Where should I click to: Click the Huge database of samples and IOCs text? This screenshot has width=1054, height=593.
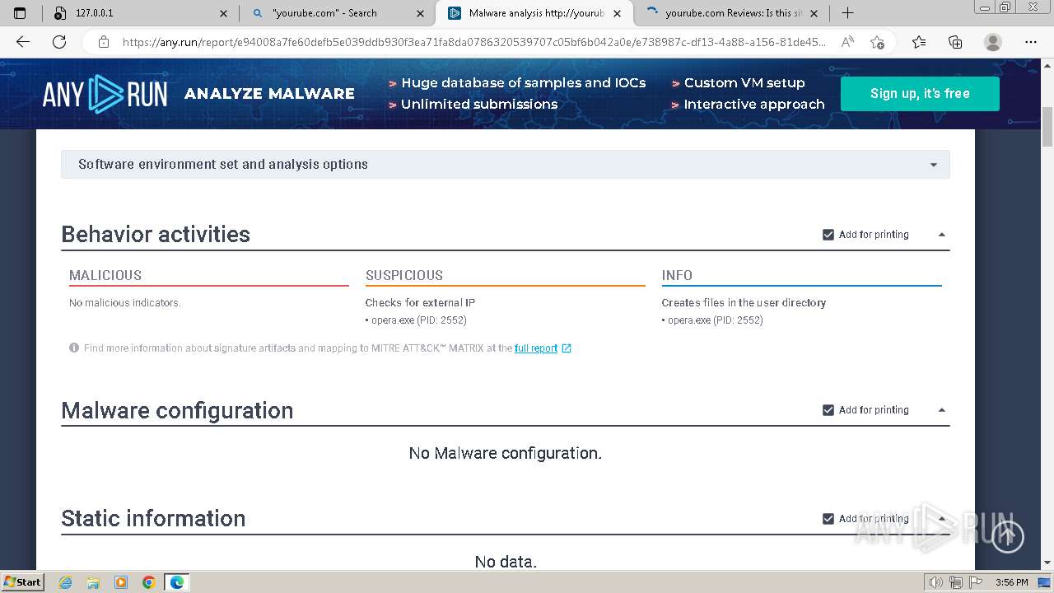click(523, 83)
